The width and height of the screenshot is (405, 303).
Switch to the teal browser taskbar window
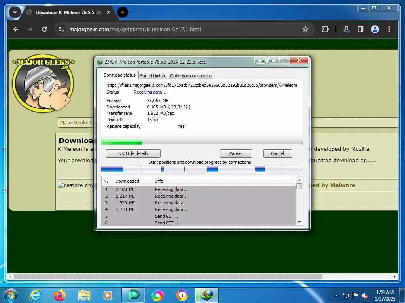coord(133,295)
